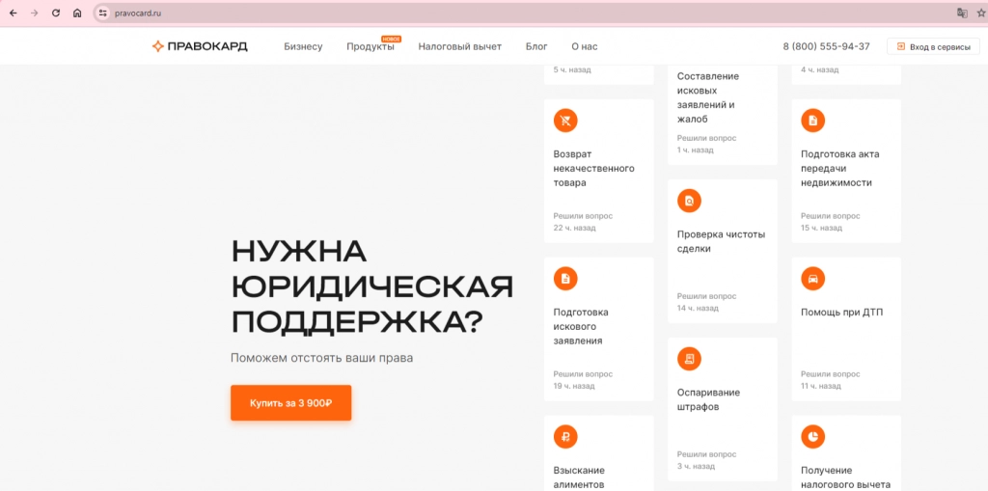The width and height of the screenshot is (988, 491).
Task: Click the receipt icon above Оспаривание штрафов
Action: point(689,359)
